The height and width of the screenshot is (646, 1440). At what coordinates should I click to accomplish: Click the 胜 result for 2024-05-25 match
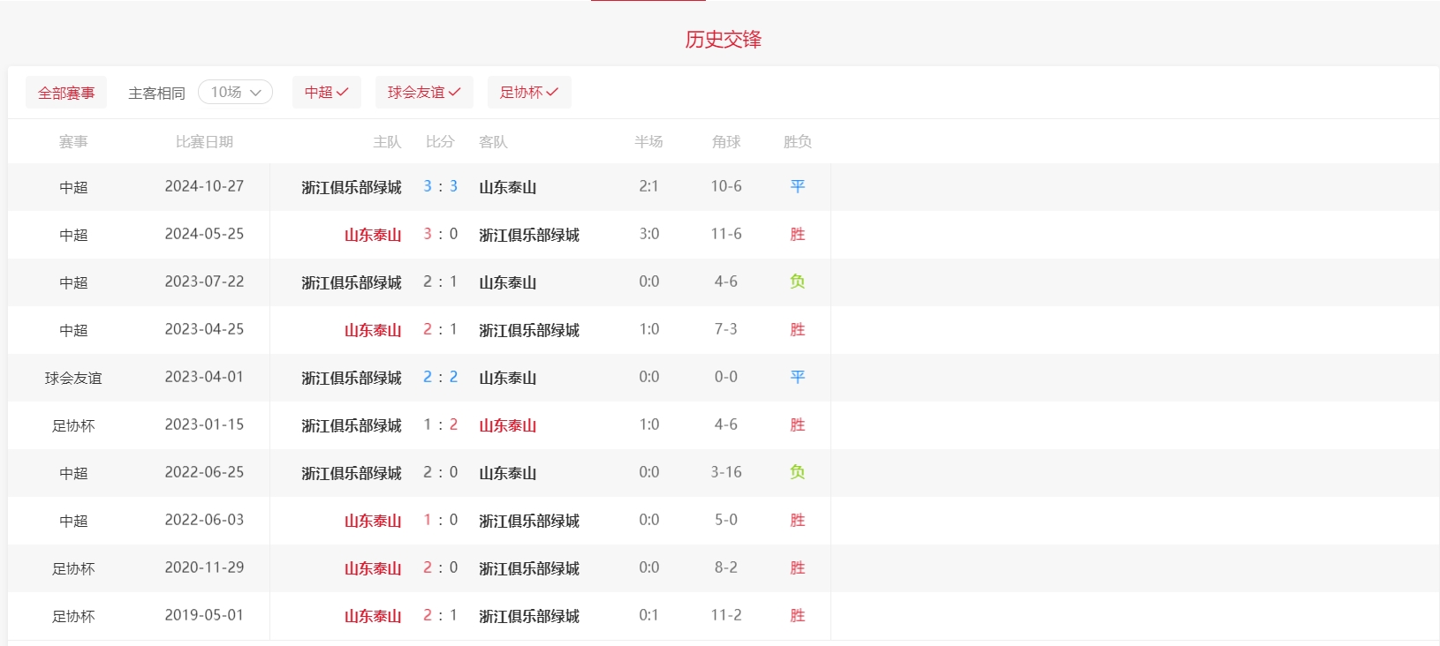797,234
